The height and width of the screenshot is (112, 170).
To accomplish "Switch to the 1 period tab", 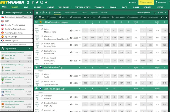I will click(84, 13).
